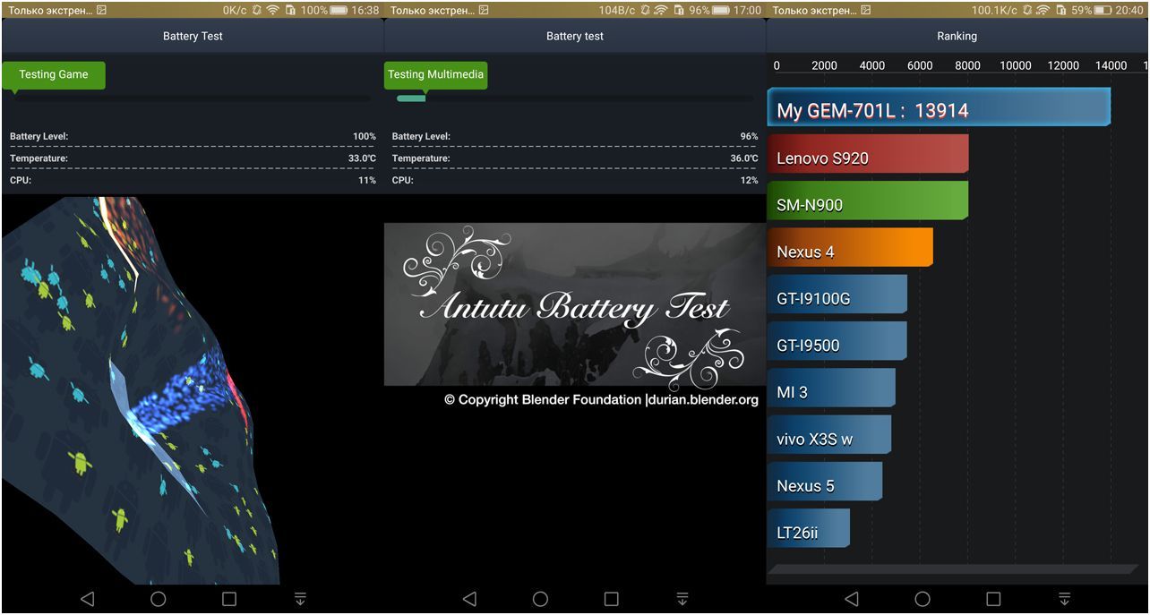The height and width of the screenshot is (615, 1150).
Task: Tap the Antutu Battery Test video banner
Action: tap(574, 305)
